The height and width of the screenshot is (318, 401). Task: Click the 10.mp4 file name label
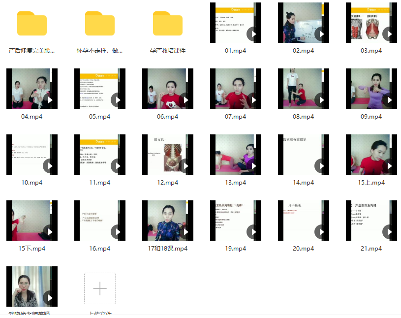tap(32, 183)
